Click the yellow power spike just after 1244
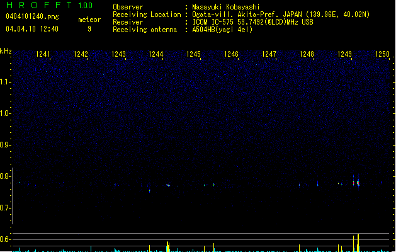Image resolution: width=396 pixels, height=252 pixels. pos(167,247)
